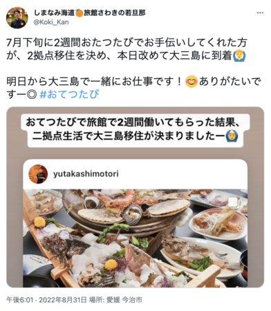Click the seafood sashimi boat photo
This screenshot has width=271, height=311.
(x=135, y=238)
